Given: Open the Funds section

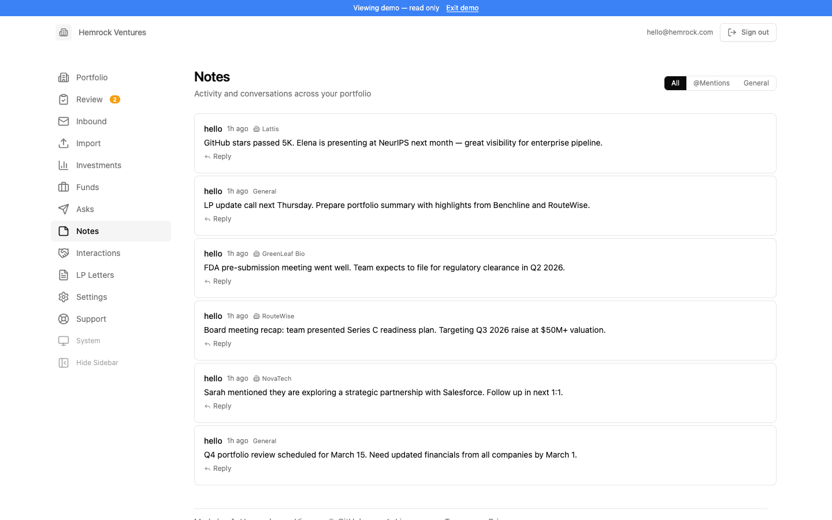Looking at the screenshot, I should [x=111, y=187].
